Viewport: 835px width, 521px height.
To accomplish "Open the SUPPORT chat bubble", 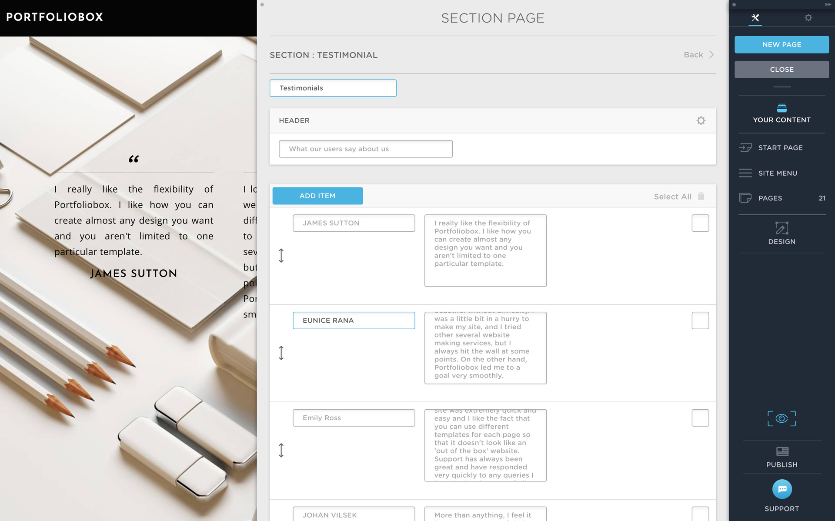I will click(x=782, y=489).
